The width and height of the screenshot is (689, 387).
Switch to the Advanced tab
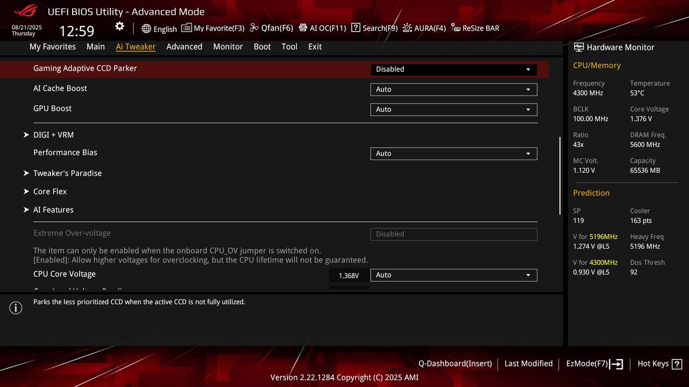(184, 47)
